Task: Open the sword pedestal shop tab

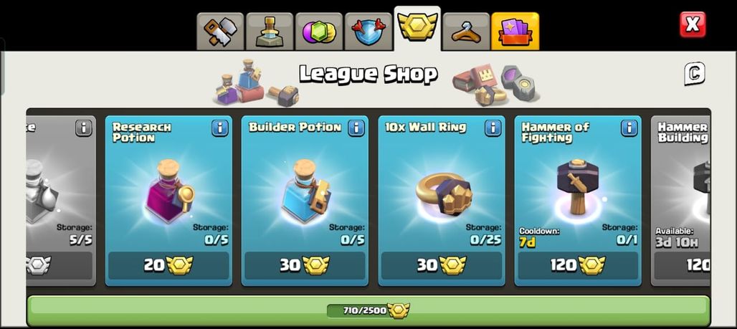Action: pyautogui.click(x=270, y=32)
